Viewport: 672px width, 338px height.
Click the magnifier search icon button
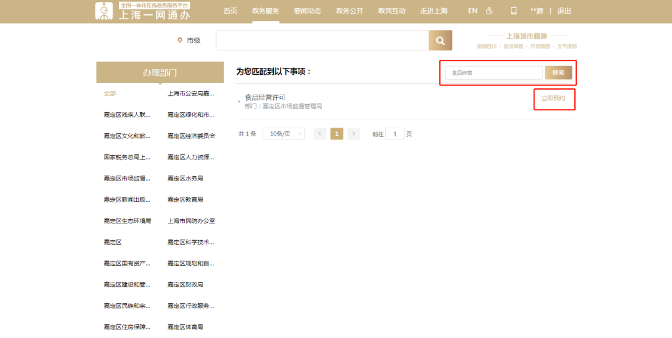(x=440, y=40)
